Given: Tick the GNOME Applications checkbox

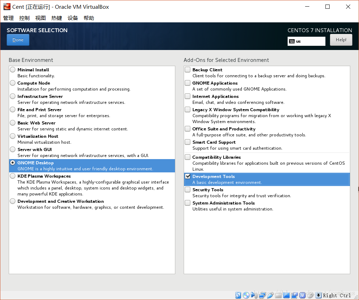Looking at the screenshot, I should tap(188, 83).
